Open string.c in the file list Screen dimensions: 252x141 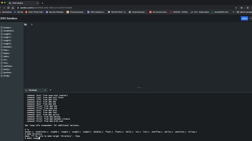6,76
